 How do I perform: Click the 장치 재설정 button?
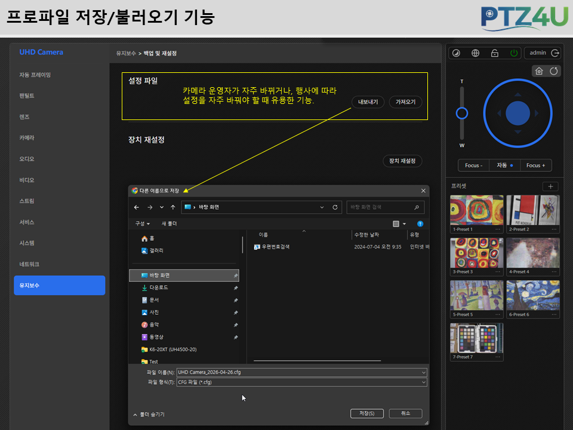[x=402, y=161]
